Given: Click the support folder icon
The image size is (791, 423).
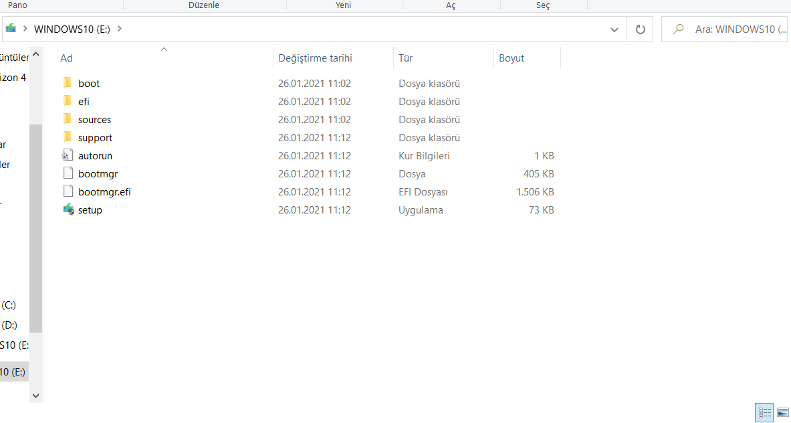Looking at the screenshot, I should coord(68,137).
